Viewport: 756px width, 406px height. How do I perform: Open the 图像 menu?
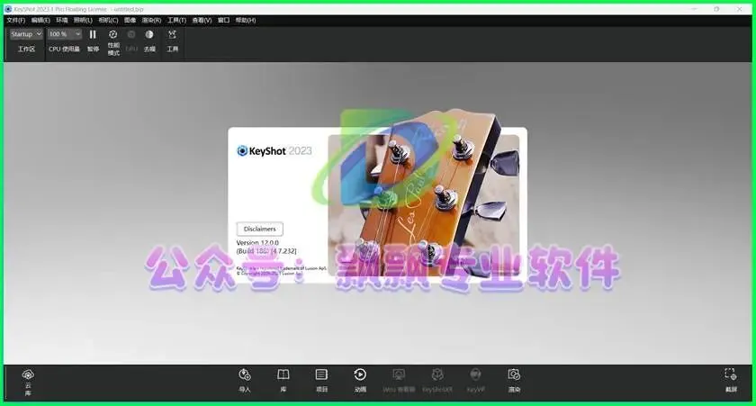(x=130, y=20)
